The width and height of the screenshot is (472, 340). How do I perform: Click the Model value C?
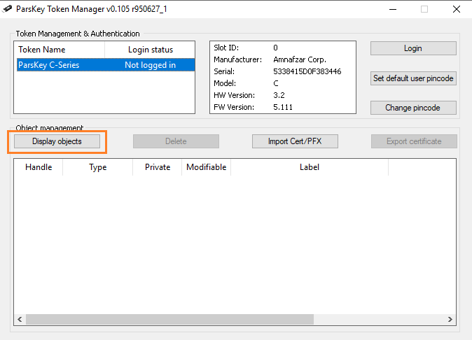[x=276, y=83]
